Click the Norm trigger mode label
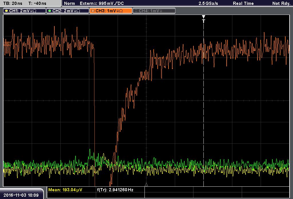The image size is (293, 199). click(69, 3)
